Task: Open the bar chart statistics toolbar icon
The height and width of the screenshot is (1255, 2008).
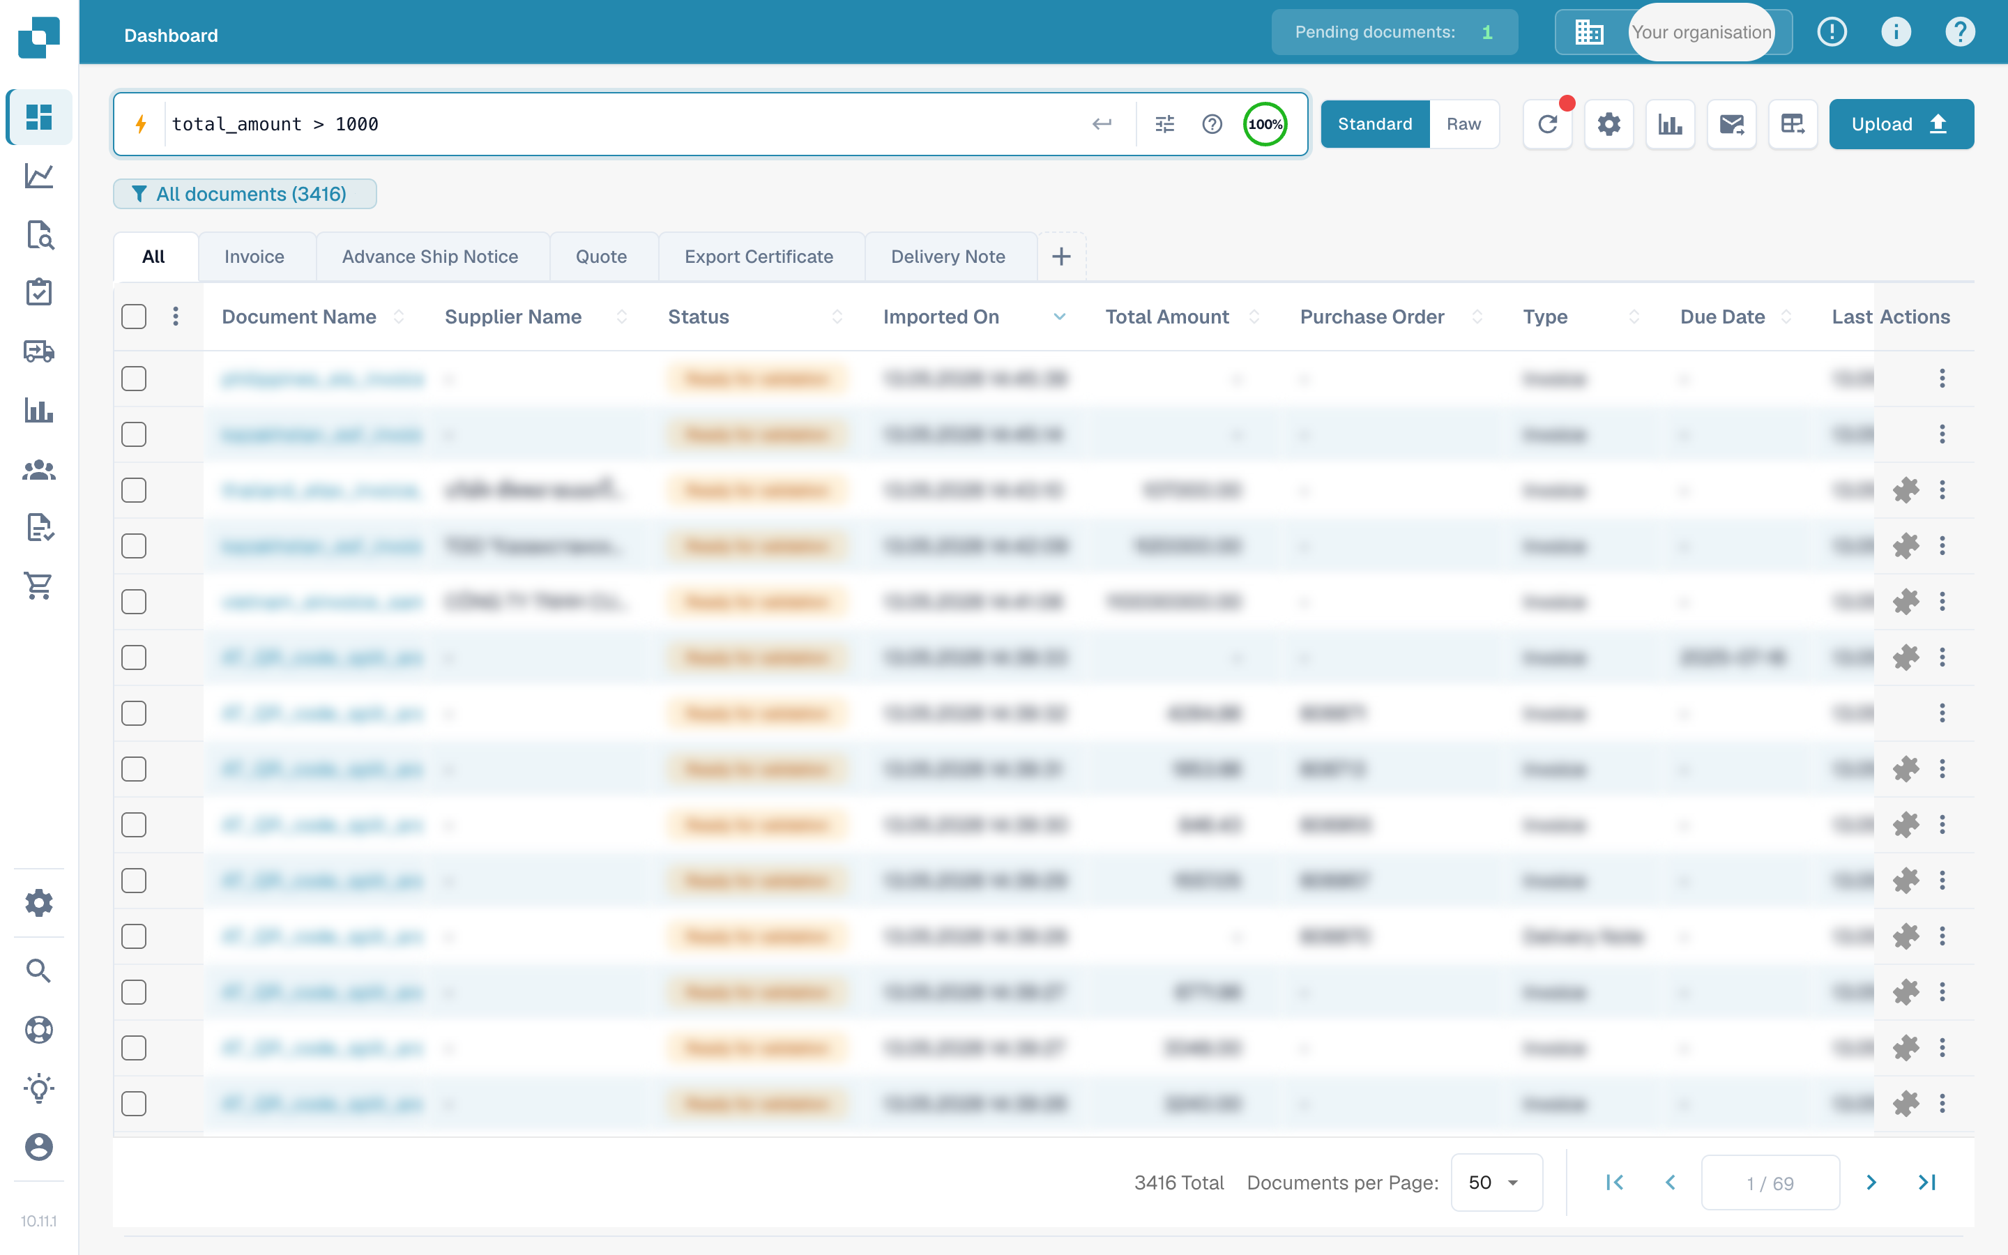Action: click(x=1671, y=123)
